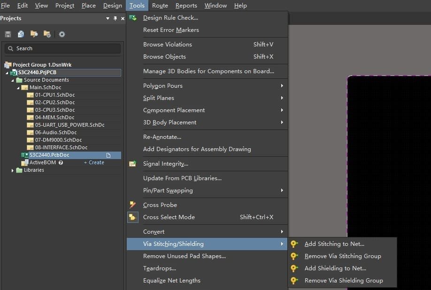Click the Source Documents folder icon

19,80
